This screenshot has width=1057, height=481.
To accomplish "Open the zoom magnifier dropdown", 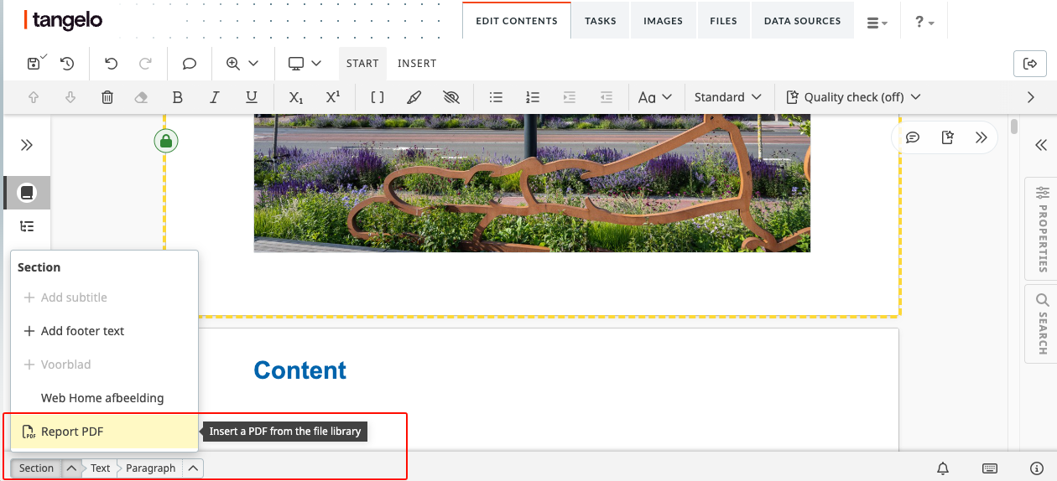I will tap(242, 64).
